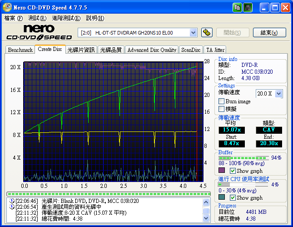Click the Nero CD-DVD Speed logo
Screen dimensions: 293x227
(x=39, y=32)
